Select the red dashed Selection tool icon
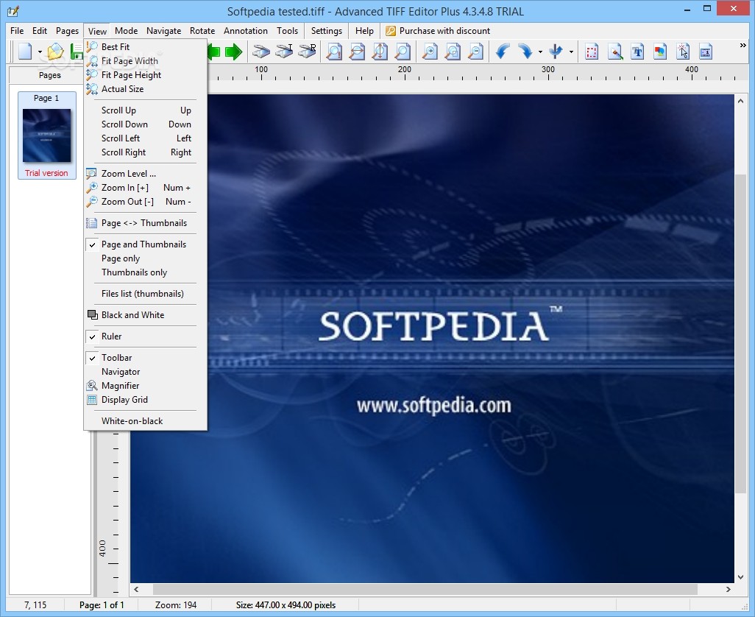755x617 pixels. tap(592, 51)
